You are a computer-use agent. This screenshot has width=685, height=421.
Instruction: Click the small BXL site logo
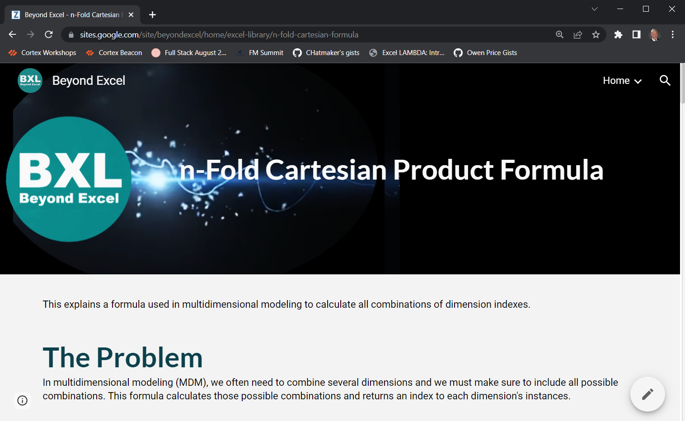(30, 80)
